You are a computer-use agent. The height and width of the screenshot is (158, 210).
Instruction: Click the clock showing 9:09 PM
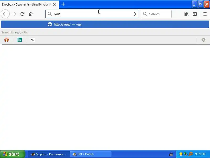tap(200, 154)
